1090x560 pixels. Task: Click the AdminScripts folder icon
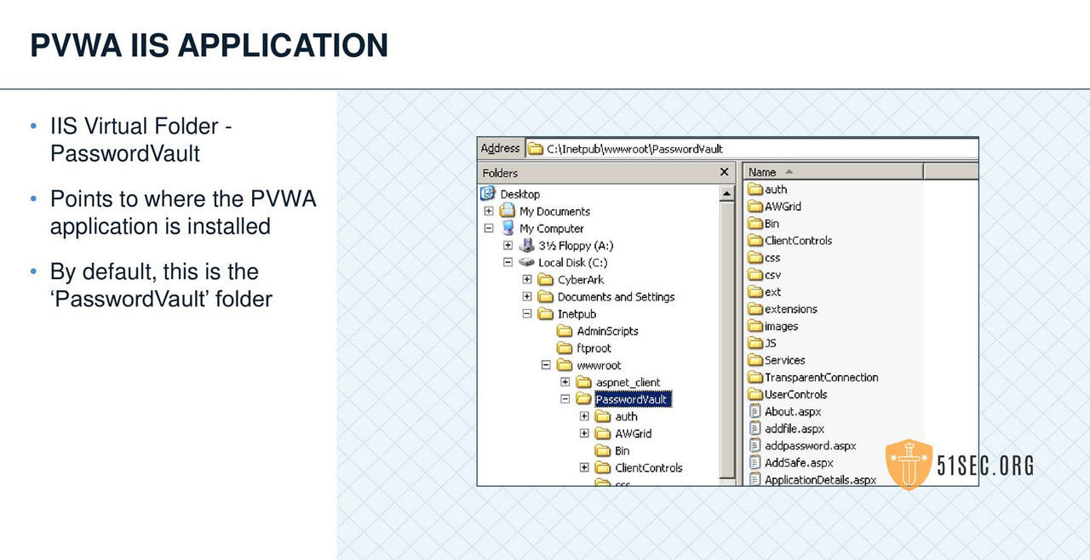tap(565, 330)
